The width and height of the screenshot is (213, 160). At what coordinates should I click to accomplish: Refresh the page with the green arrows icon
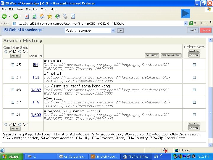34,16
